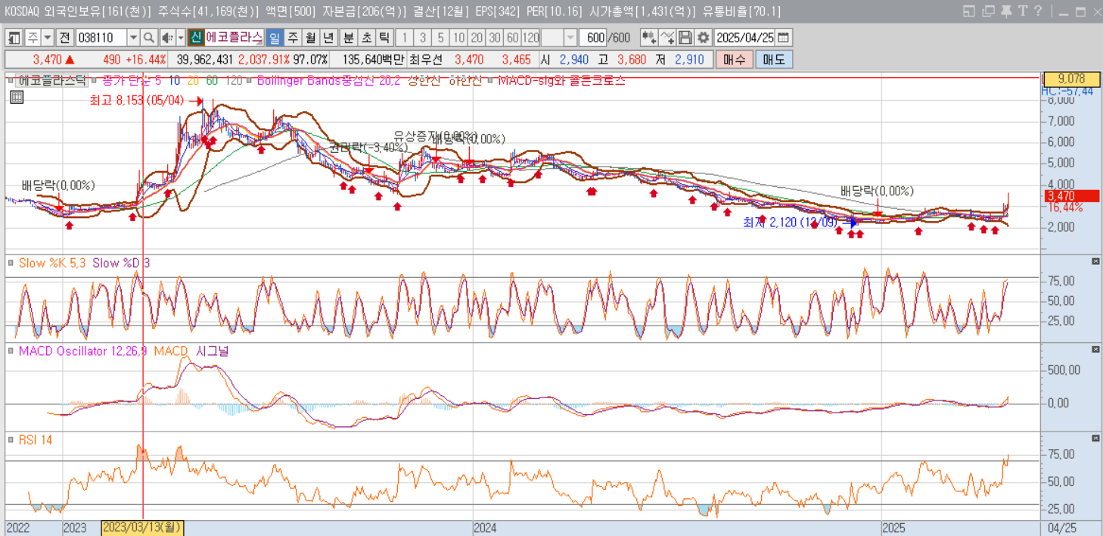The image size is (1103, 536).
Task: Select tick 틱 chart period
Action: (x=385, y=38)
